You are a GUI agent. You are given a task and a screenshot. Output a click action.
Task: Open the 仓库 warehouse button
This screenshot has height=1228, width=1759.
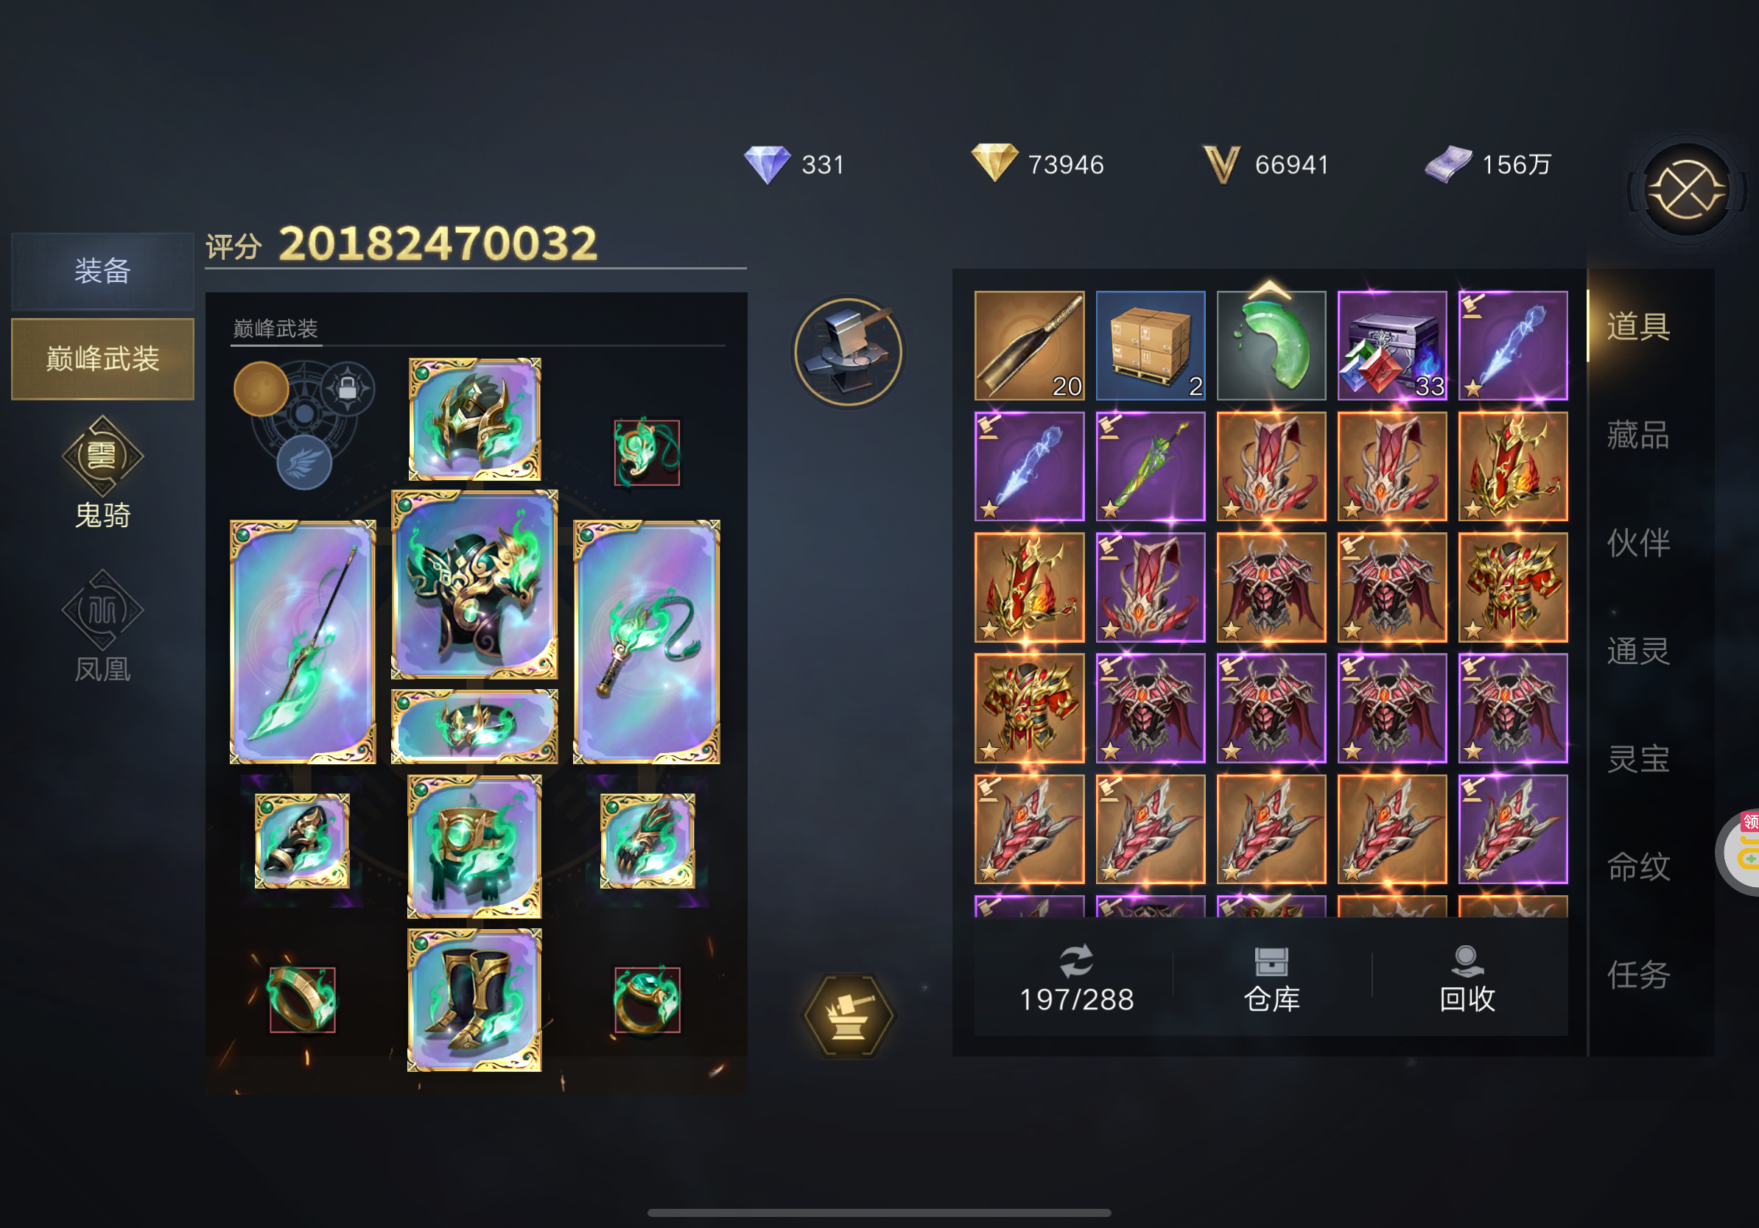(1271, 979)
